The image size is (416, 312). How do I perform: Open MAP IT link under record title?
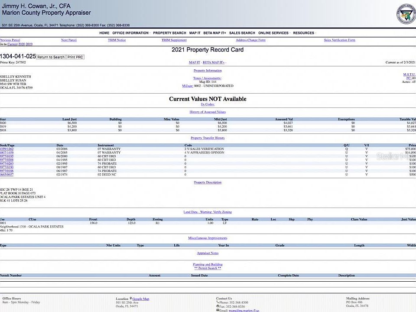[194, 62]
